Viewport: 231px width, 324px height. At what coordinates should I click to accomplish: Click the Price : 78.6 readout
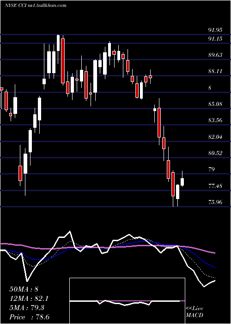point(30,317)
